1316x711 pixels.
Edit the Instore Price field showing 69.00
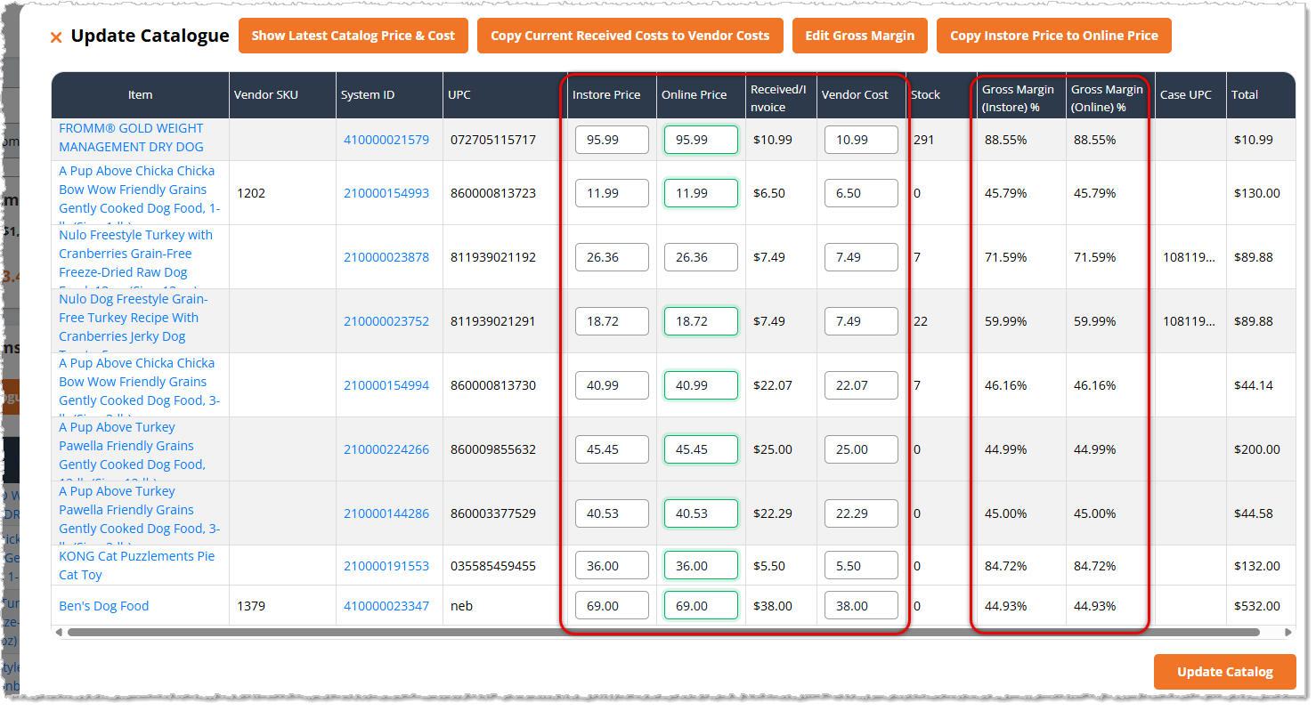tap(612, 606)
